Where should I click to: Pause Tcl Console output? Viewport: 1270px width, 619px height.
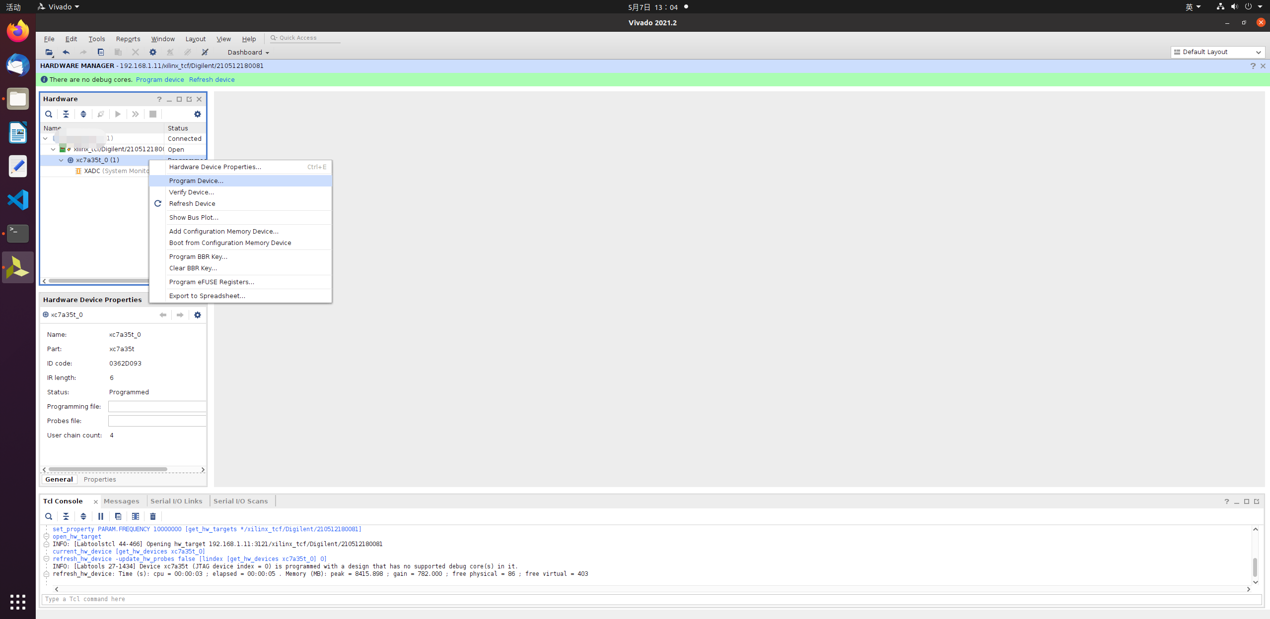click(101, 516)
